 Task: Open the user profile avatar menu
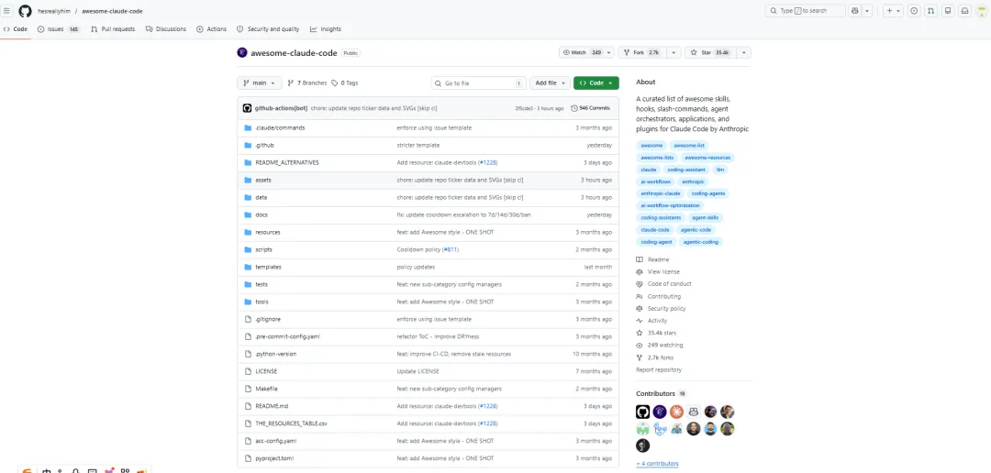pyautogui.click(x=982, y=11)
